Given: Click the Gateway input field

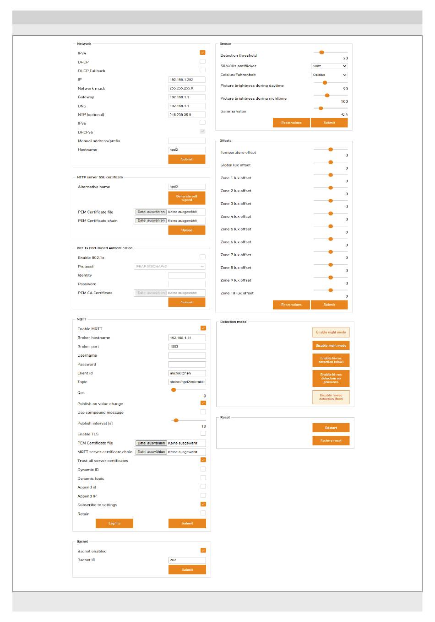Looking at the screenshot, I should click(x=187, y=97).
